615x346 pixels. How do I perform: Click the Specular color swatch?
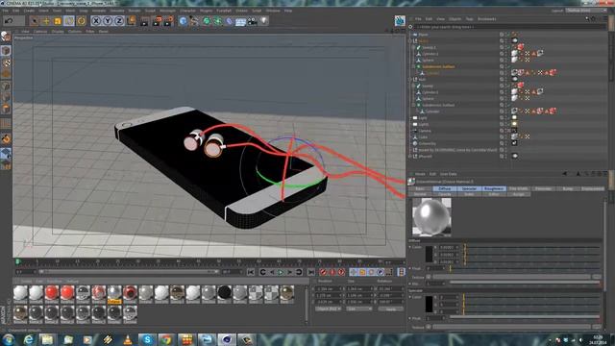430,305
